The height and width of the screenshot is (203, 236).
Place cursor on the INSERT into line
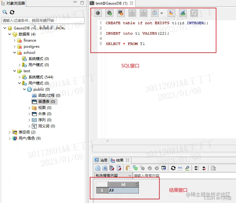[x=137, y=33]
